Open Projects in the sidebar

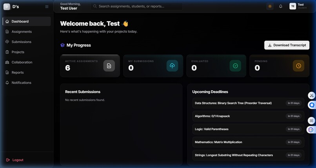(x=27, y=52)
